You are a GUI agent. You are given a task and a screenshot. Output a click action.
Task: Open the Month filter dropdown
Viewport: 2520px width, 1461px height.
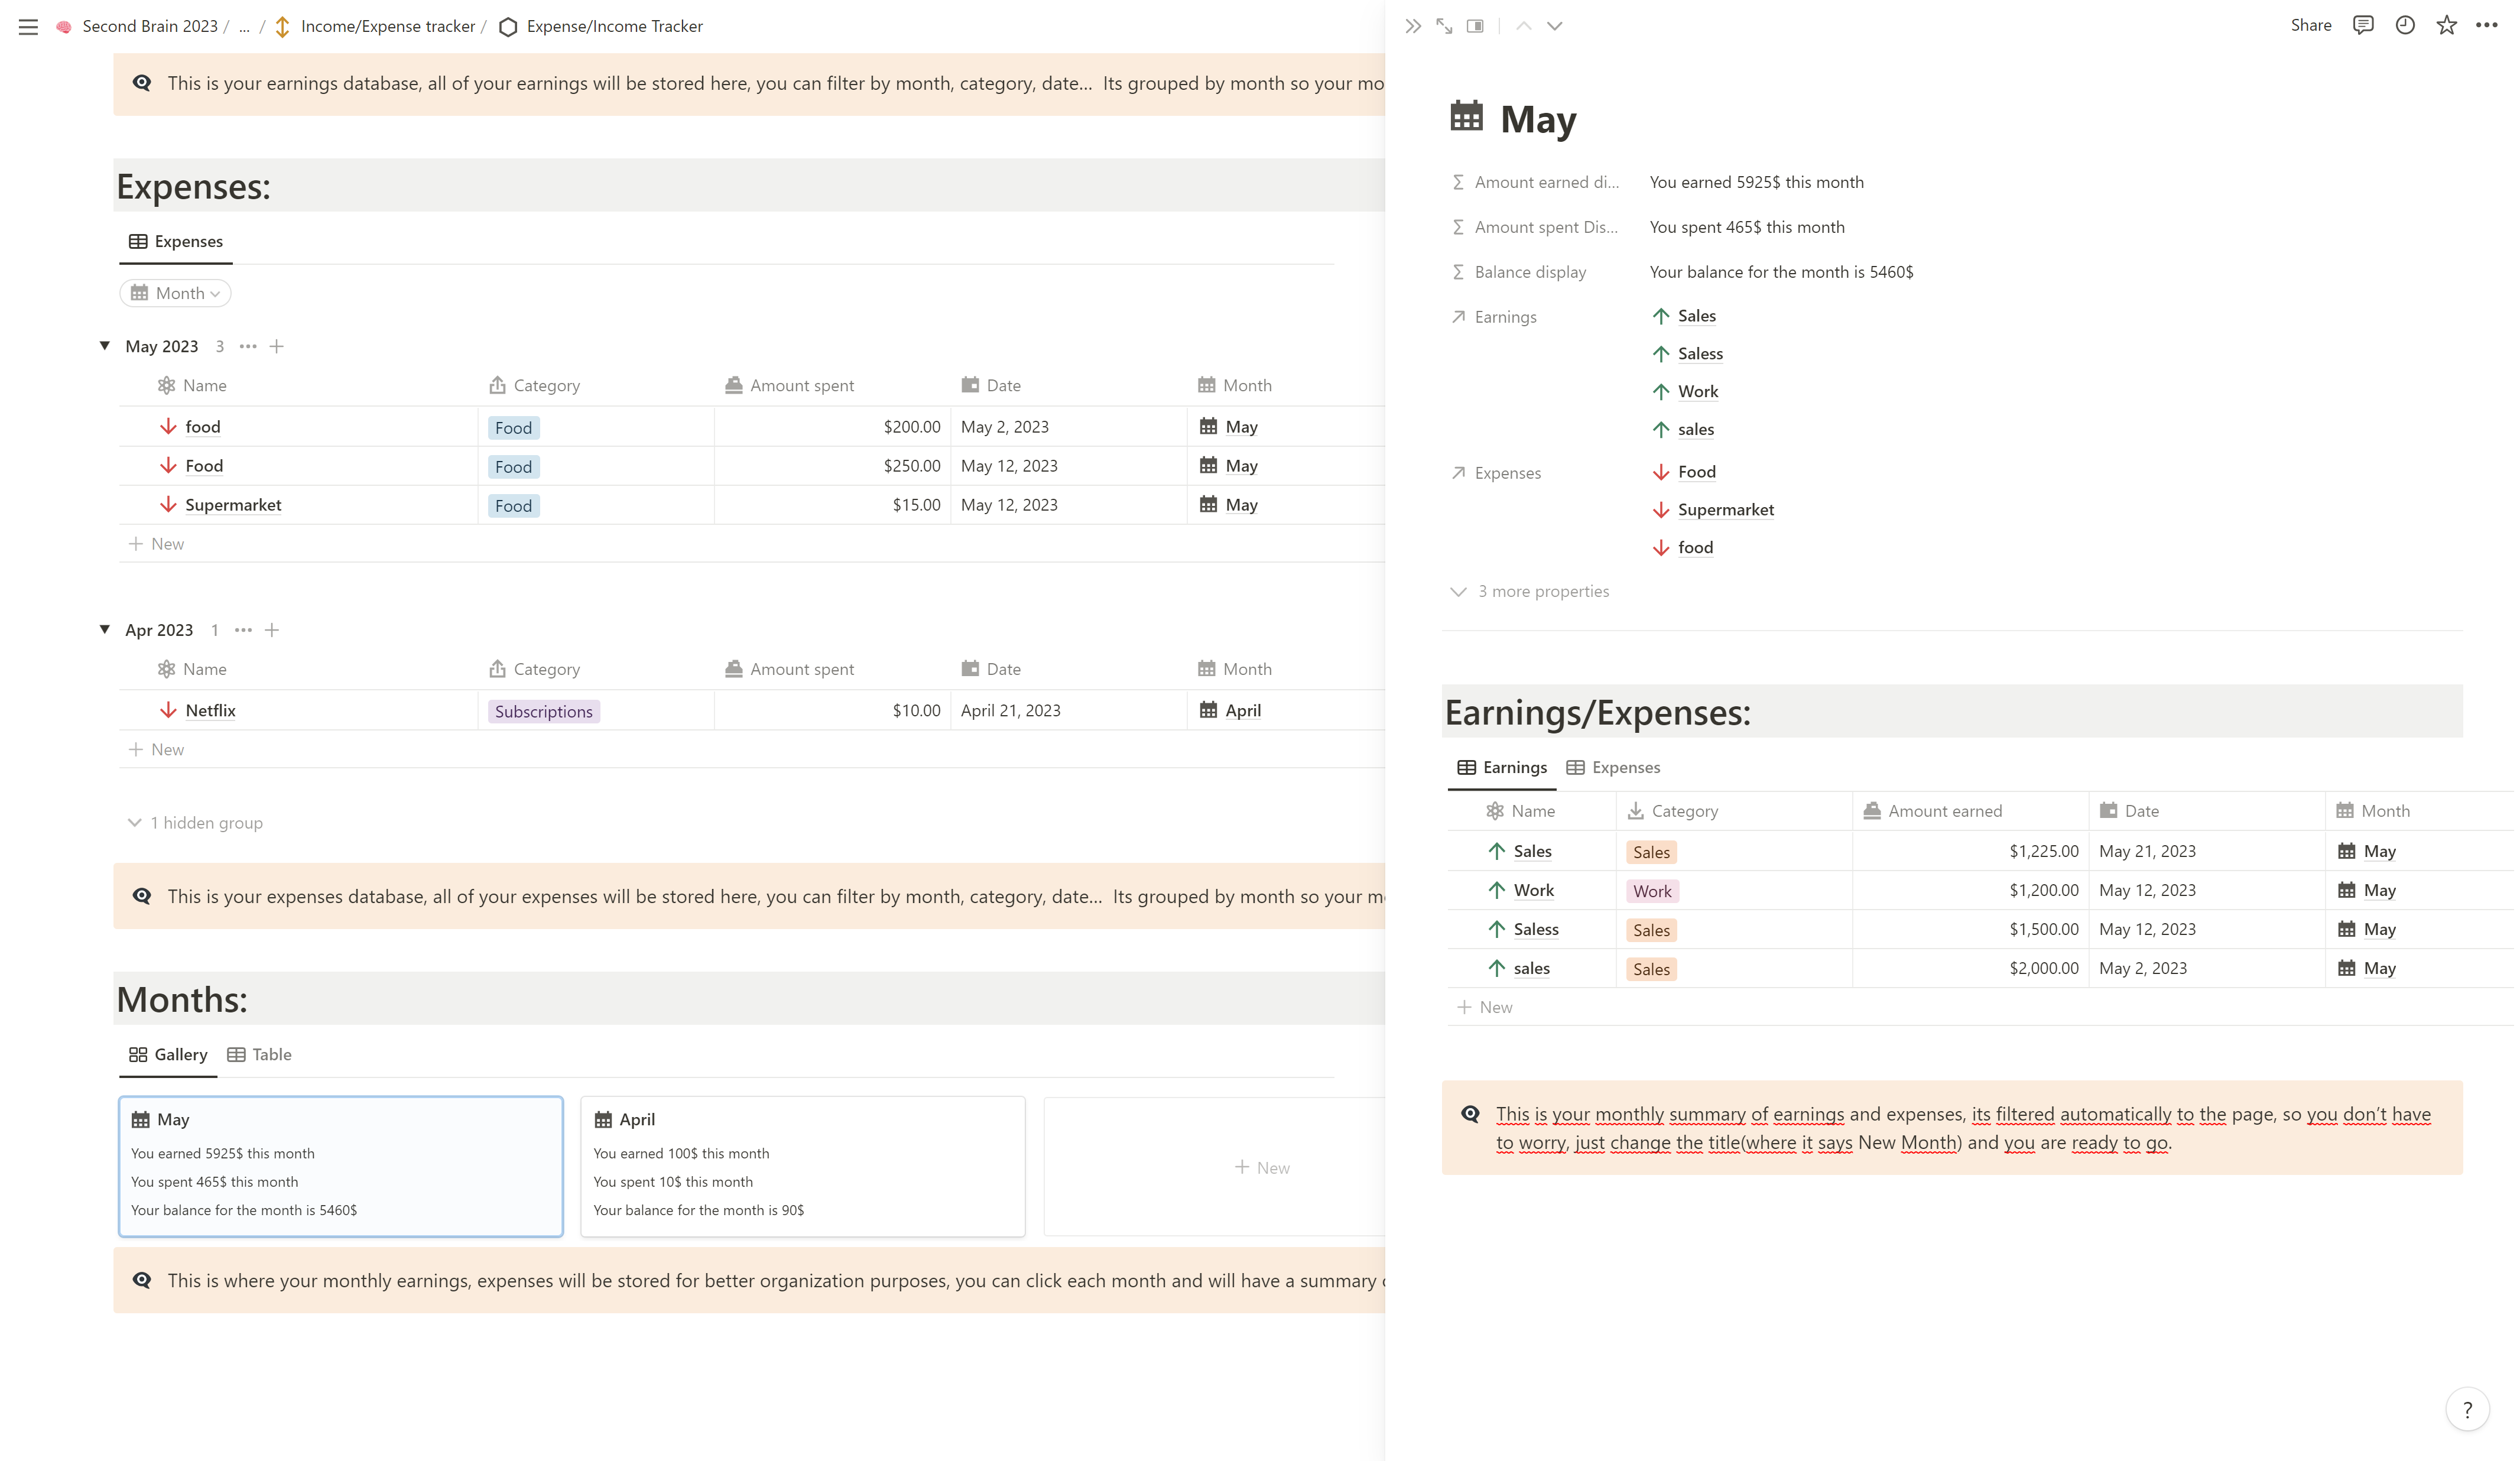(176, 294)
